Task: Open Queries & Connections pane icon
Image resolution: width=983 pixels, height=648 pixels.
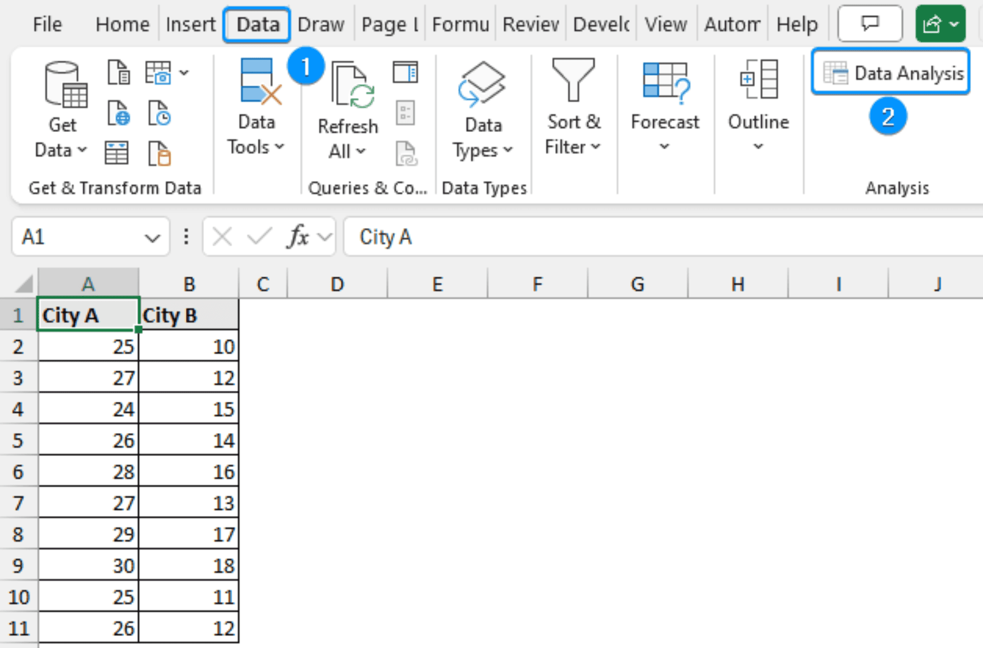Action: tap(406, 72)
